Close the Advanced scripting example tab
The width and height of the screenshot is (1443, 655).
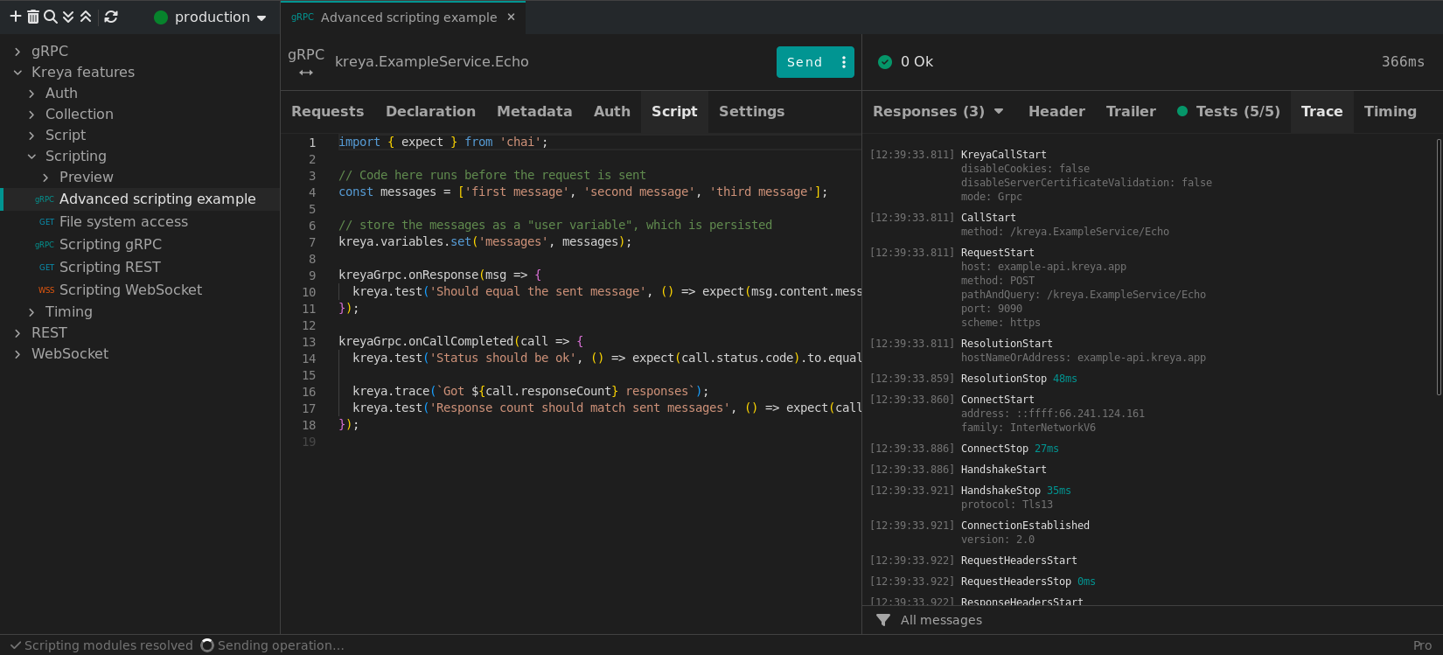[512, 17]
